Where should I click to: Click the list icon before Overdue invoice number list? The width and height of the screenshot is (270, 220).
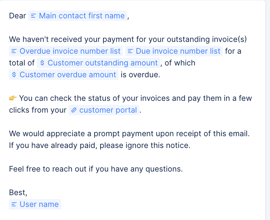[x=14, y=51]
